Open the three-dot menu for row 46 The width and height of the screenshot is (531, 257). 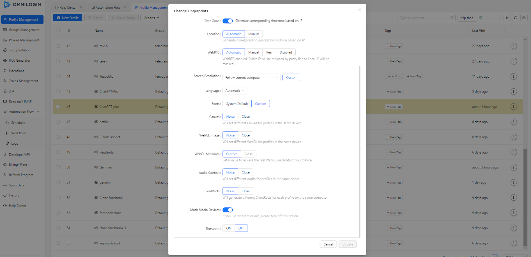coord(514,107)
